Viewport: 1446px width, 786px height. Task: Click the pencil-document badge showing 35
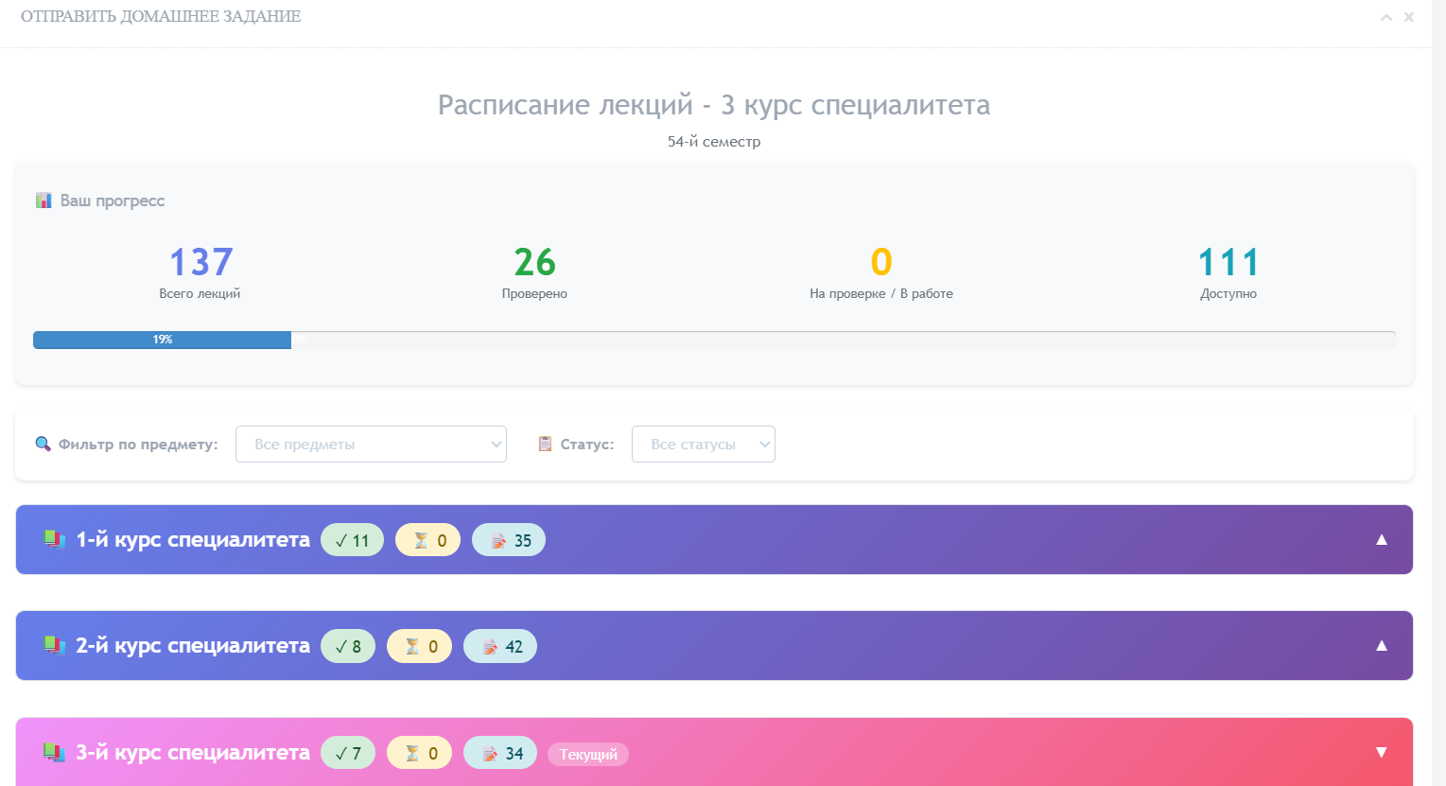pyautogui.click(x=509, y=539)
